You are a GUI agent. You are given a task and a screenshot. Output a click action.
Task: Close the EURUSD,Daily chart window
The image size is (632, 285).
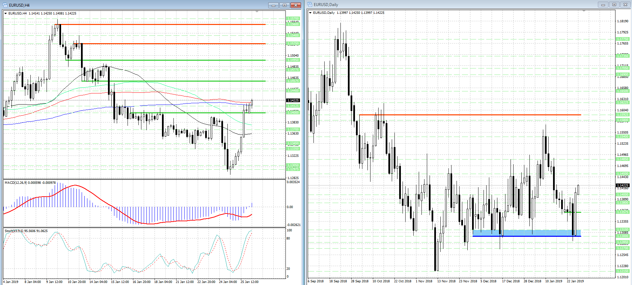coord(625,4)
